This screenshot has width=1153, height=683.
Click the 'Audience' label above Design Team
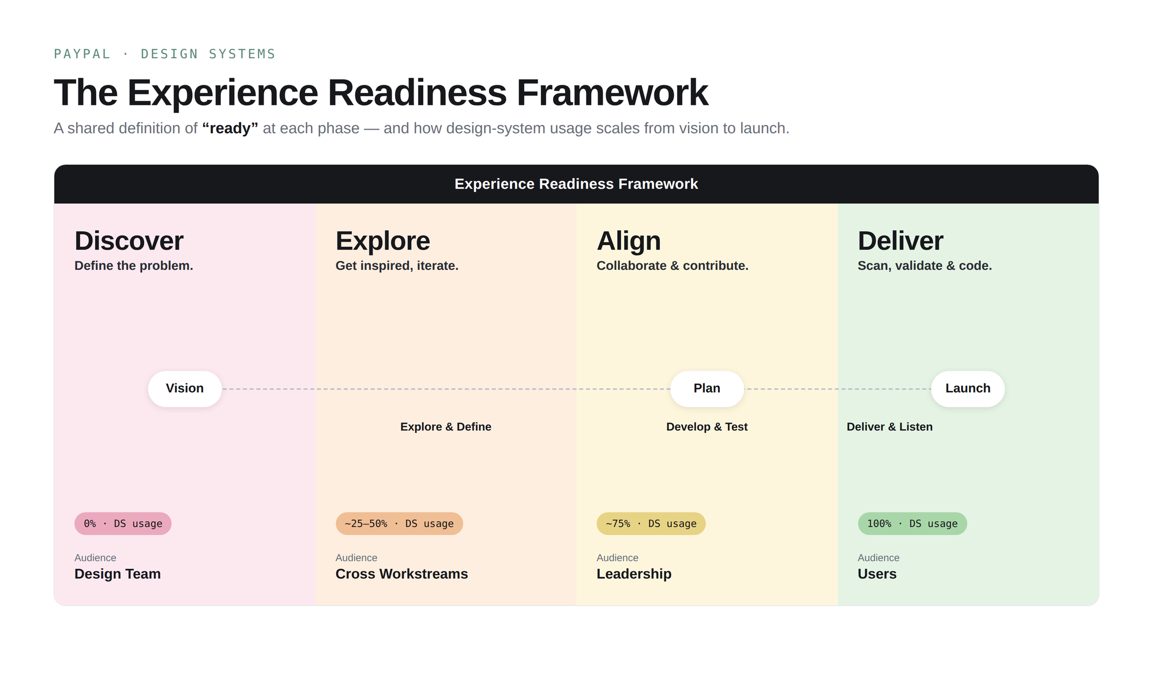(x=95, y=557)
